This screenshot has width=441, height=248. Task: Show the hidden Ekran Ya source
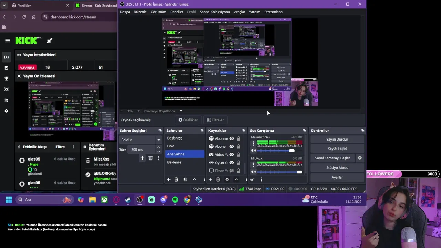[x=232, y=170]
